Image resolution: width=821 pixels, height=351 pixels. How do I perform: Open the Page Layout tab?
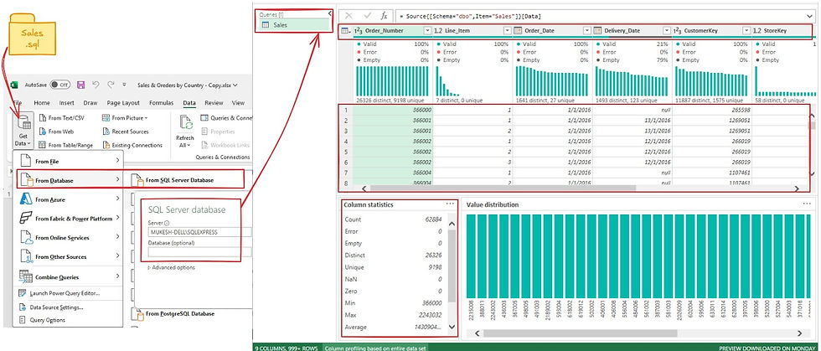[x=123, y=103]
